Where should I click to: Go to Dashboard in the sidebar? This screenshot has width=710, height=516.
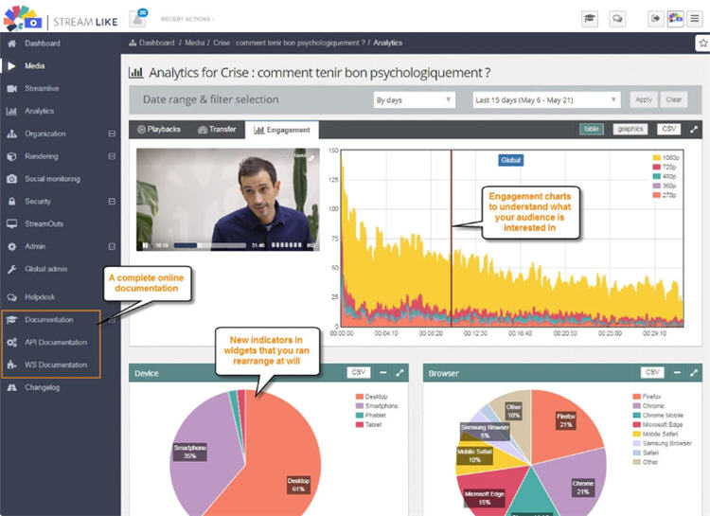(42, 44)
